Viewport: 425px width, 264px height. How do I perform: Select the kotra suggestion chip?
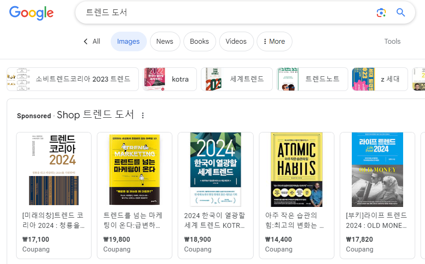coord(170,79)
